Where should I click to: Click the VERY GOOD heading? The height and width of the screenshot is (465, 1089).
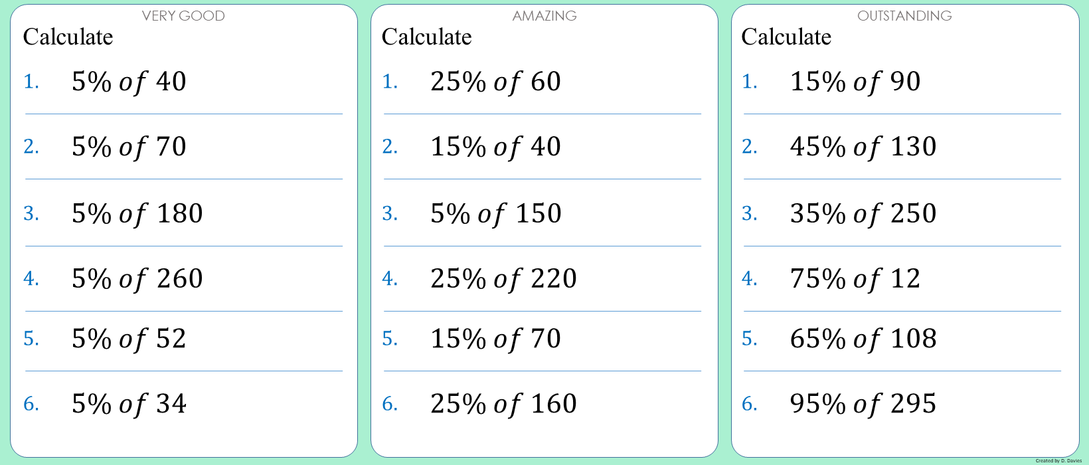click(x=183, y=16)
